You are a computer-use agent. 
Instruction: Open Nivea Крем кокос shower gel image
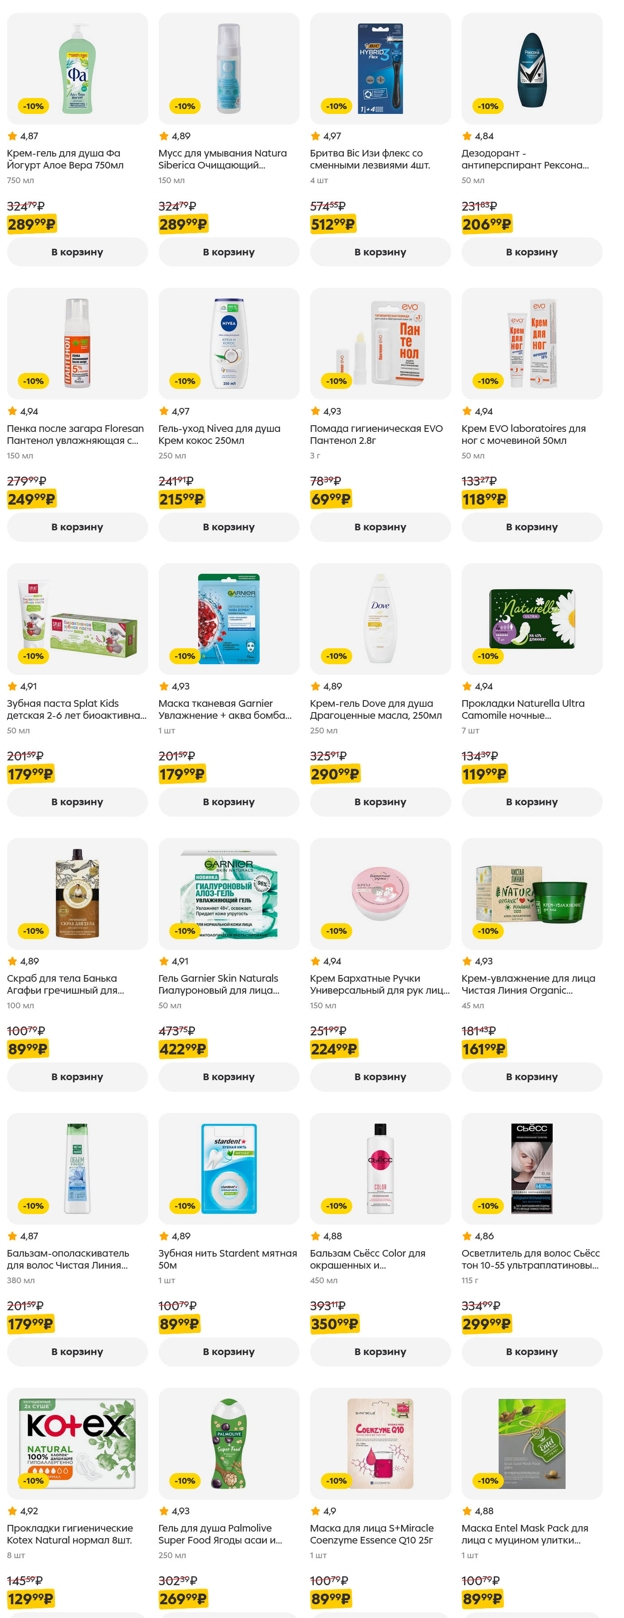click(x=229, y=344)
